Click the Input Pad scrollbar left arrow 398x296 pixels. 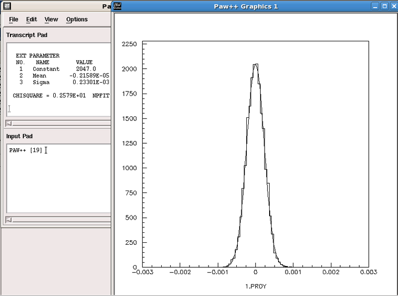9,219
